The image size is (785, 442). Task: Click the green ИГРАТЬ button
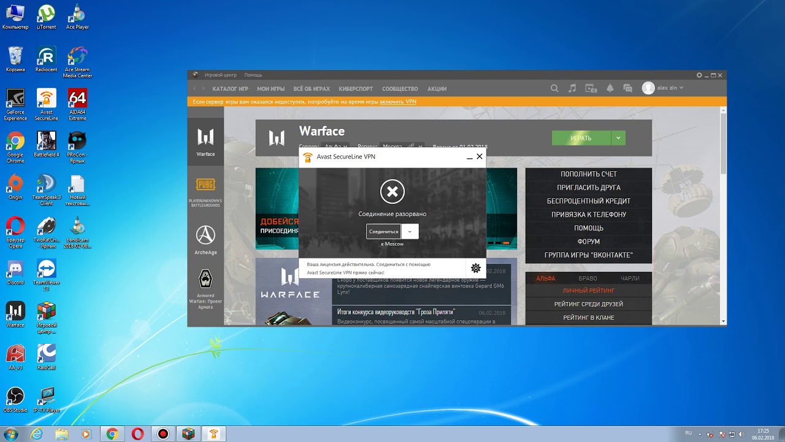pyautogui.click(x=581, y=138)
